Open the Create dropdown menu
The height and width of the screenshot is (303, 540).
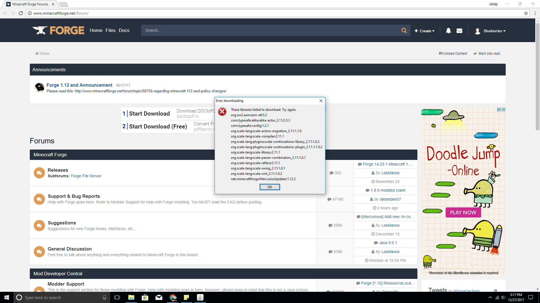(x=424, y=31)
